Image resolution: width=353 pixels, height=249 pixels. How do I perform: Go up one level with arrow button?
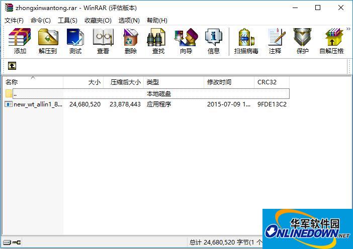tap(12, 66)
